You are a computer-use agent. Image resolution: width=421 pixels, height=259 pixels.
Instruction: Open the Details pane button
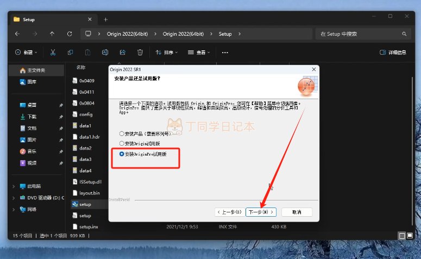tap(393, 53)
